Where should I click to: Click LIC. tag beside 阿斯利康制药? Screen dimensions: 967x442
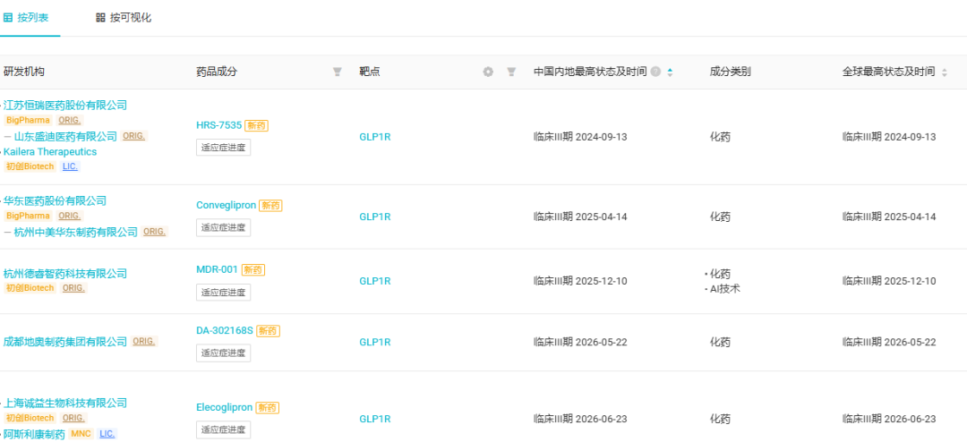coord(107,433)
